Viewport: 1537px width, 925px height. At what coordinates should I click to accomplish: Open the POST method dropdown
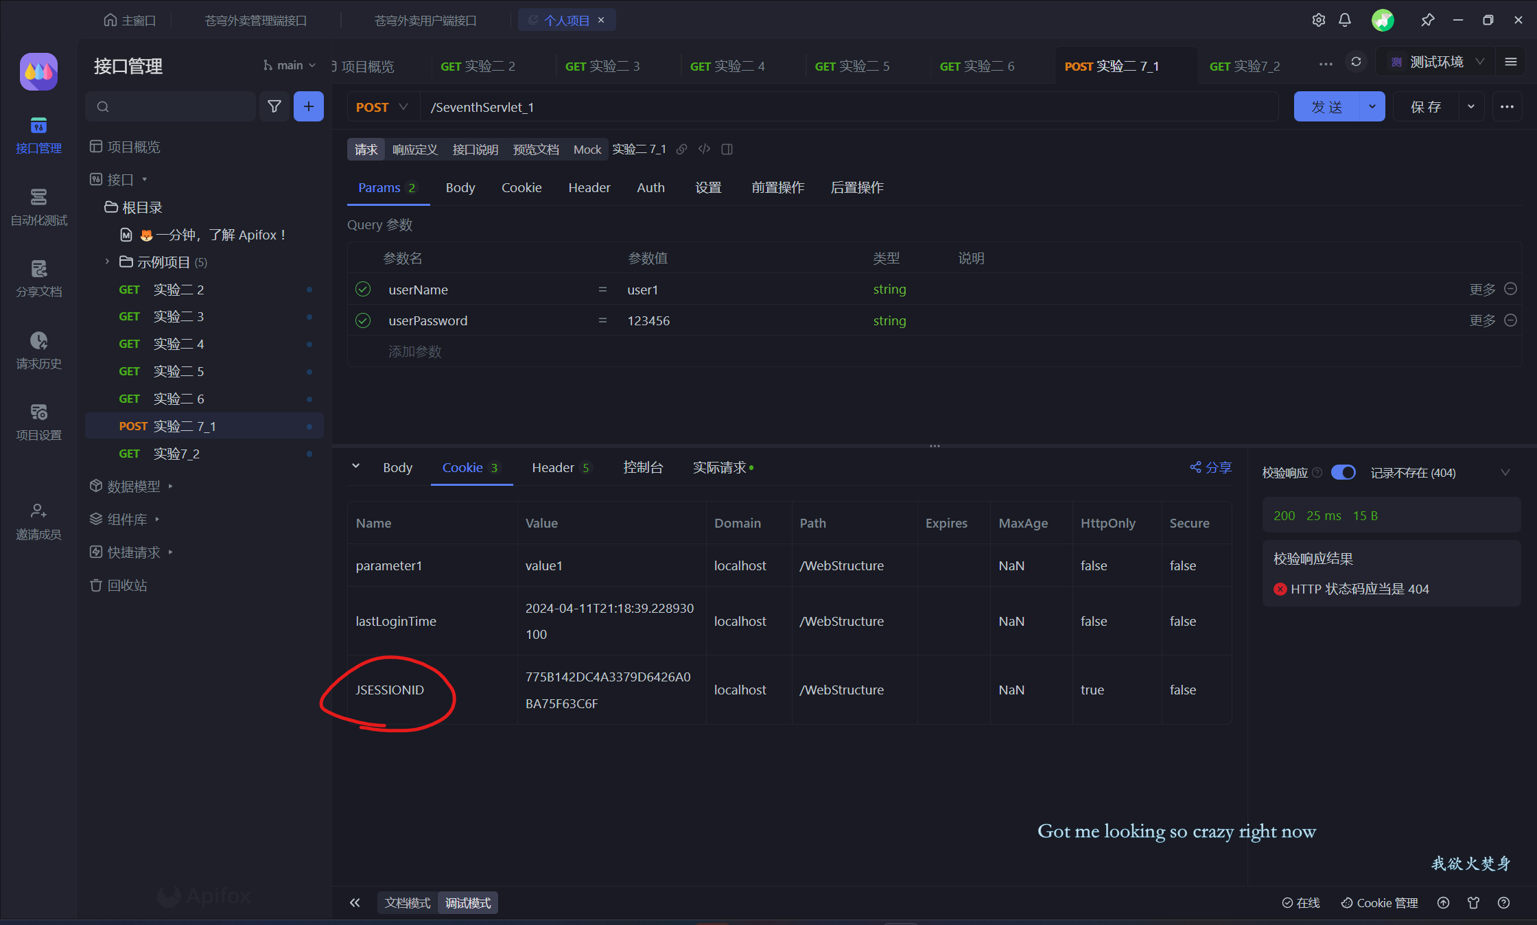[x=382, y=106]
